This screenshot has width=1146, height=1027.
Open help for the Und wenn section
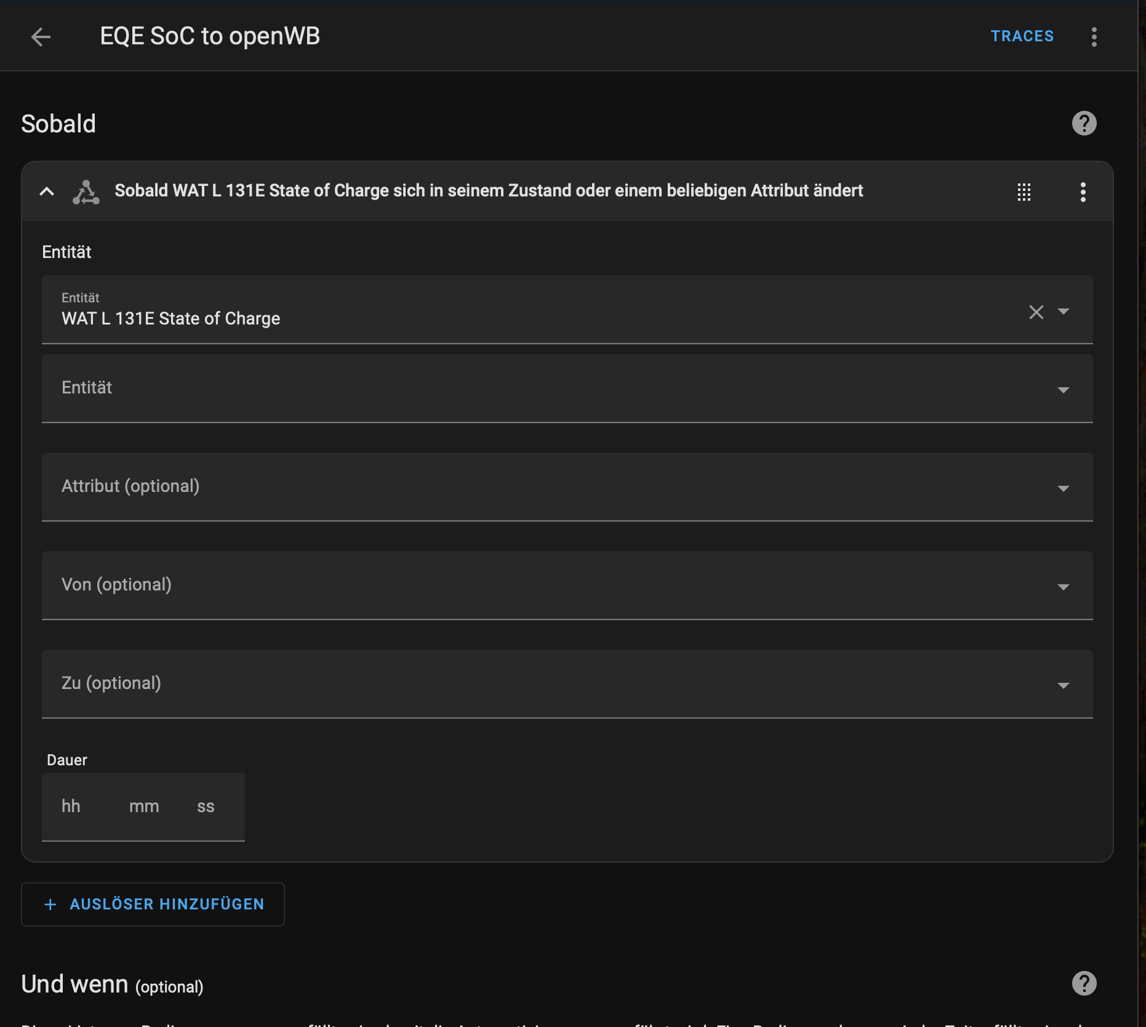(x=1084, y=983)
